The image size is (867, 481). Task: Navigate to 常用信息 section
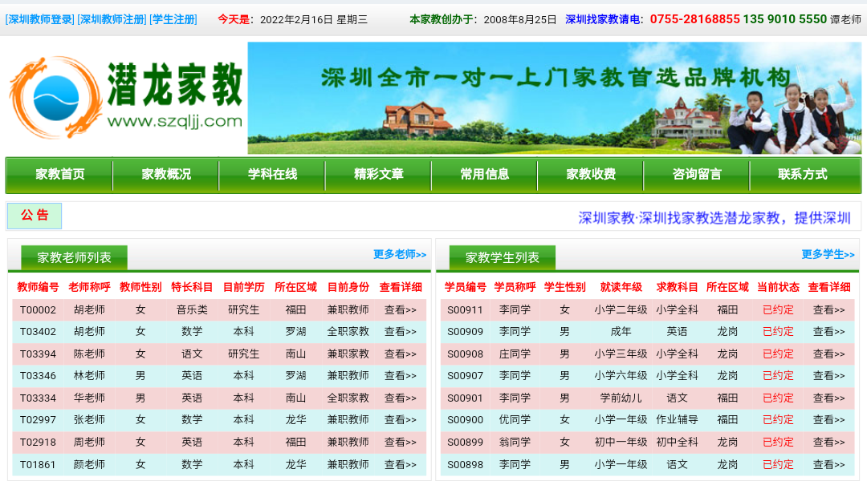tap(485, 174)
